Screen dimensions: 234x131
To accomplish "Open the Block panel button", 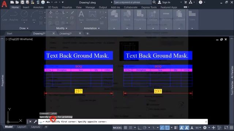I will (x=127, y=16).
